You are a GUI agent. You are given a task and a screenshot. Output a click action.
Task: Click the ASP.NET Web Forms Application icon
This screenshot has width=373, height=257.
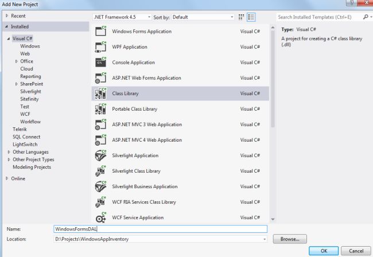pos(100,78)
